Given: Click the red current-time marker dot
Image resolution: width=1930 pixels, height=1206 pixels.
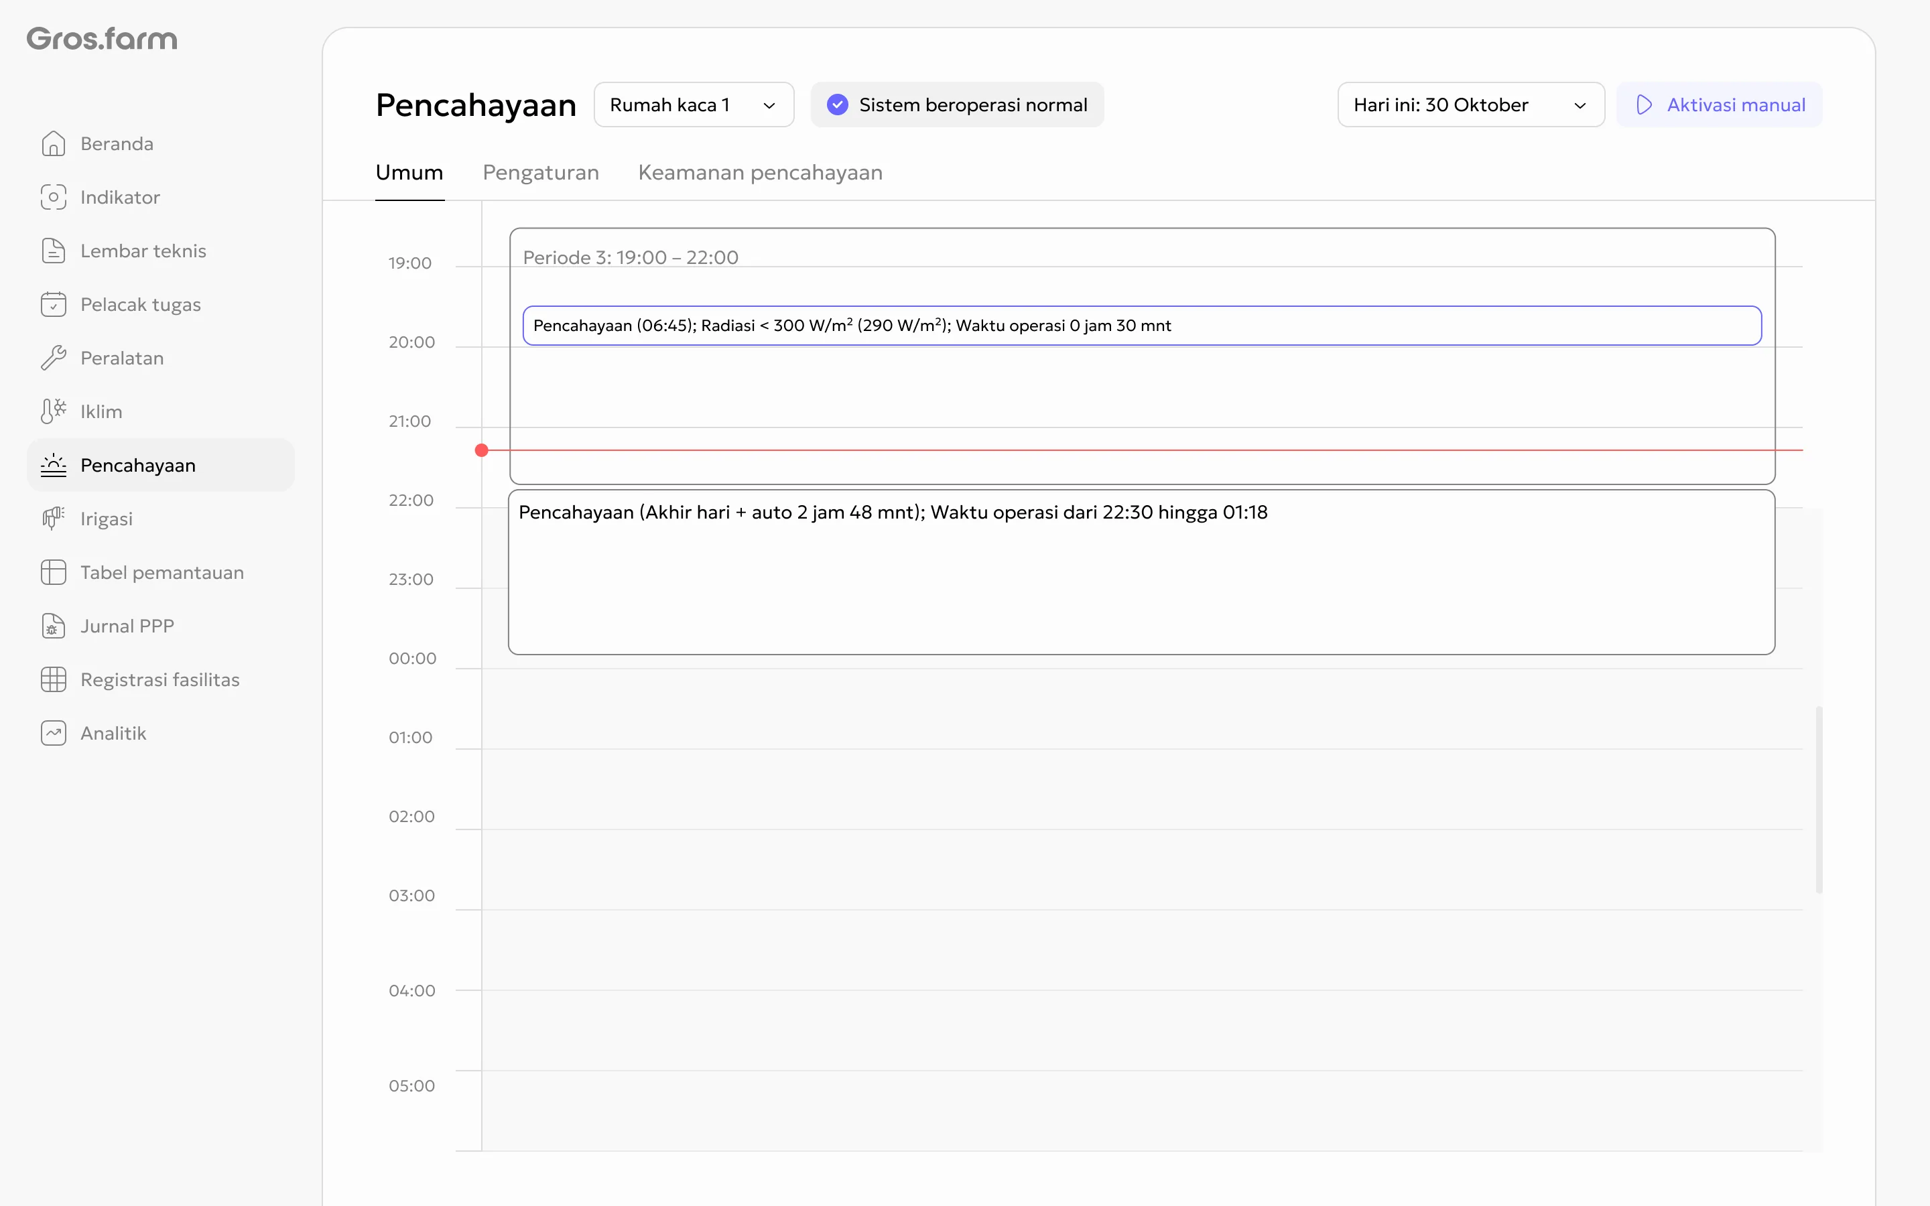Looking at the screenshot, I should click(x=482, y=451).
